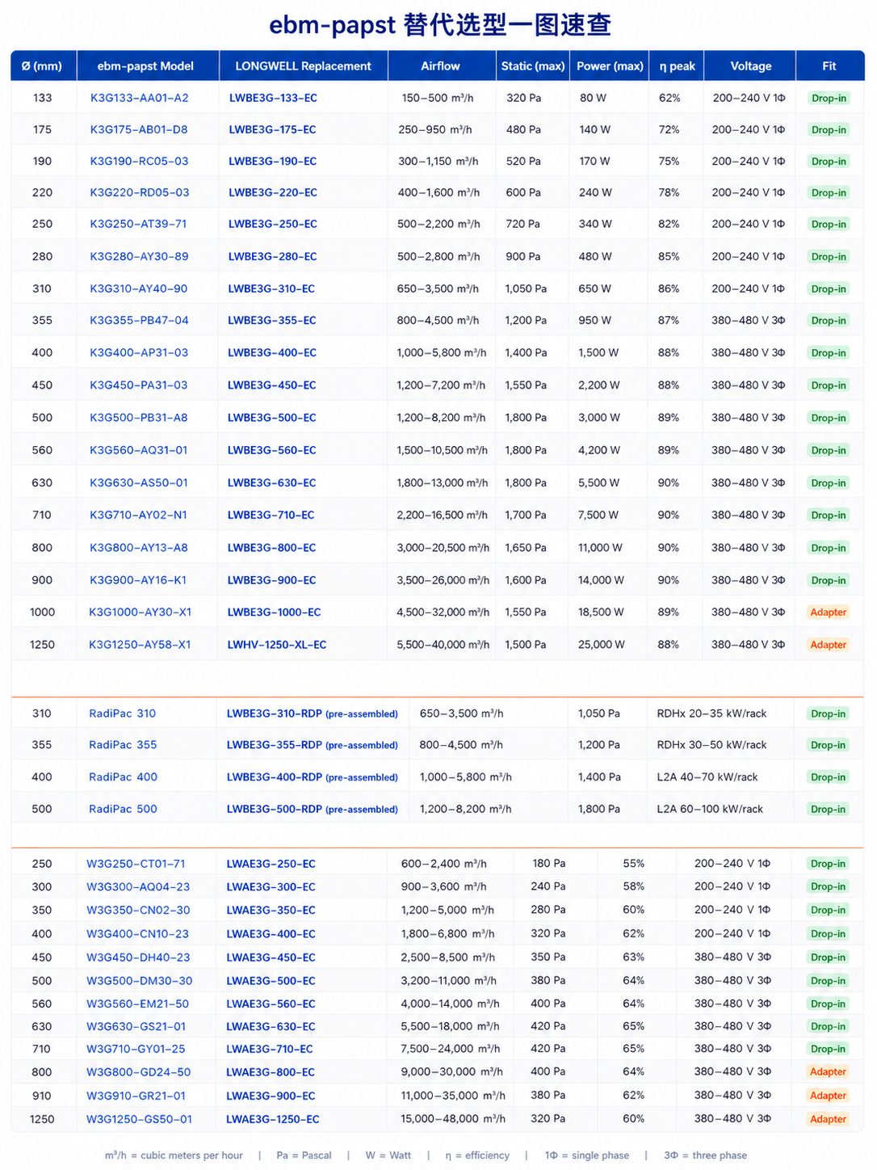Click the 25,000 W power value
Screen dimensions: 877x1170
coord(602,645)
